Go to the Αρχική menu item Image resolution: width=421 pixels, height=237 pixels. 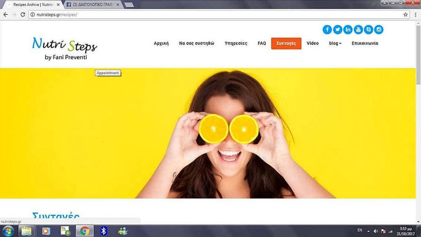[x=161, y=43]
